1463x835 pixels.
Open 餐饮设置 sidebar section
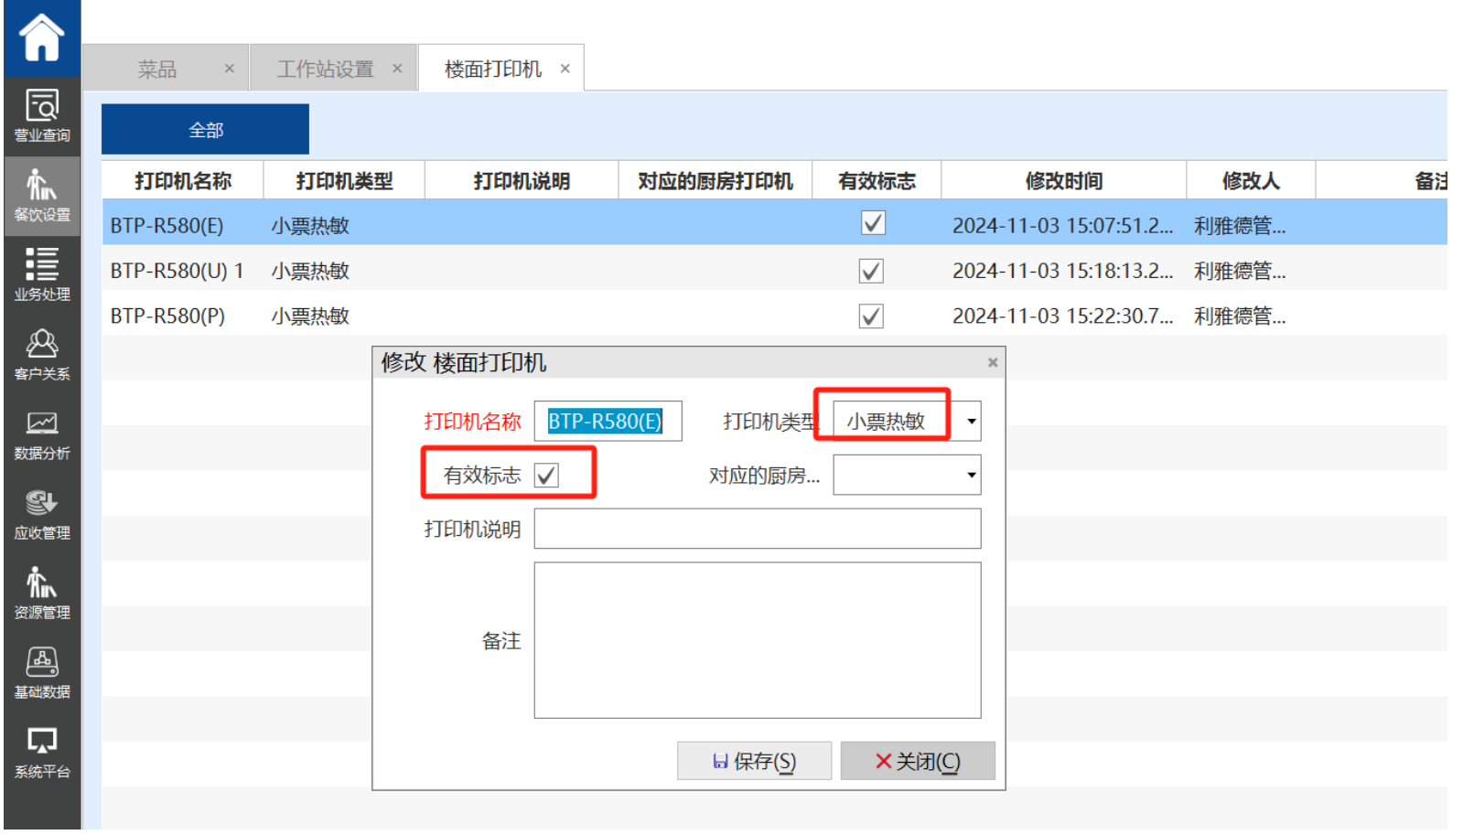42,196
